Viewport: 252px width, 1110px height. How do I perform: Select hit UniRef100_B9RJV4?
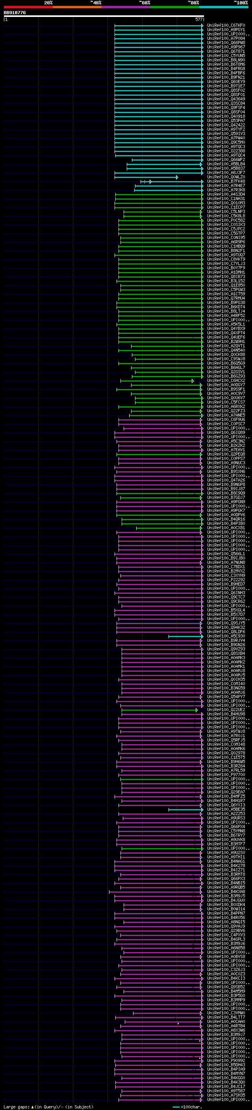point(226,641)
